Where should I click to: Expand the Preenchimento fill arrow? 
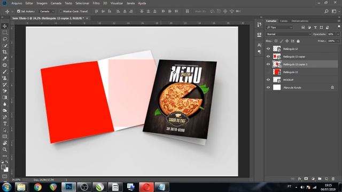338,41
